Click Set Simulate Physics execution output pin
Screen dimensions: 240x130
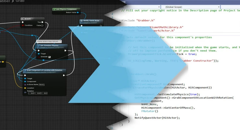(x=66, y=50)
